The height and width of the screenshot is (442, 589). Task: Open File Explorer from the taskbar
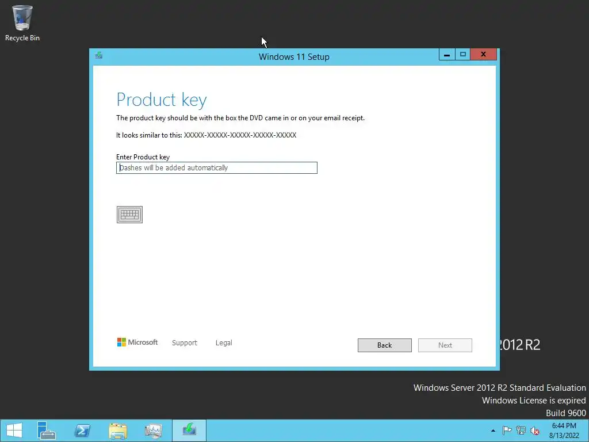click(x=118, y=430)
